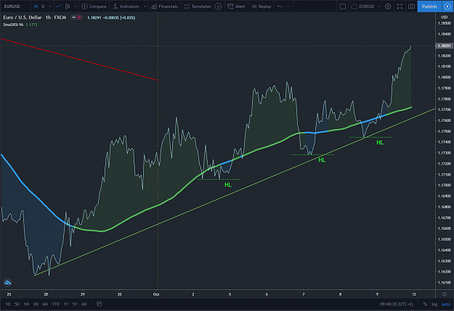Toggle the order buttons pill beside FXCM
The width and height of the screenshot is (454, 311).
tap(77, 17)
